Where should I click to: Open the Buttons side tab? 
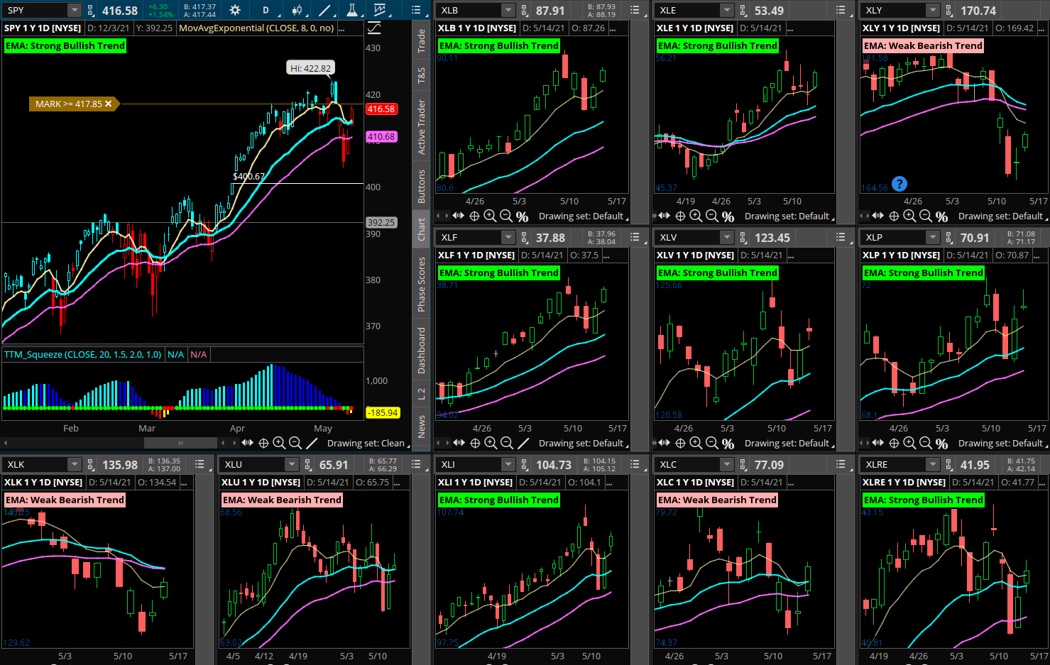pos(422,187)
